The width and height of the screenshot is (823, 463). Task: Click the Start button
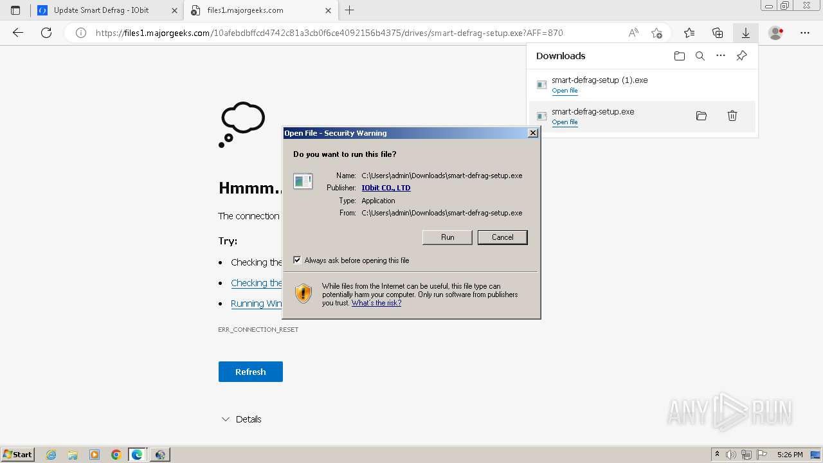coord(17,455)
